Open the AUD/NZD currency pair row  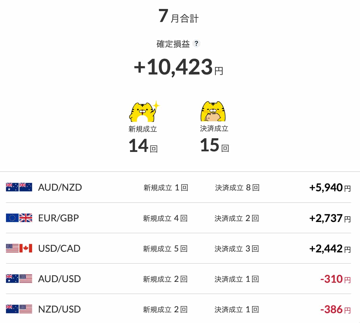click(x=179, y=187)
